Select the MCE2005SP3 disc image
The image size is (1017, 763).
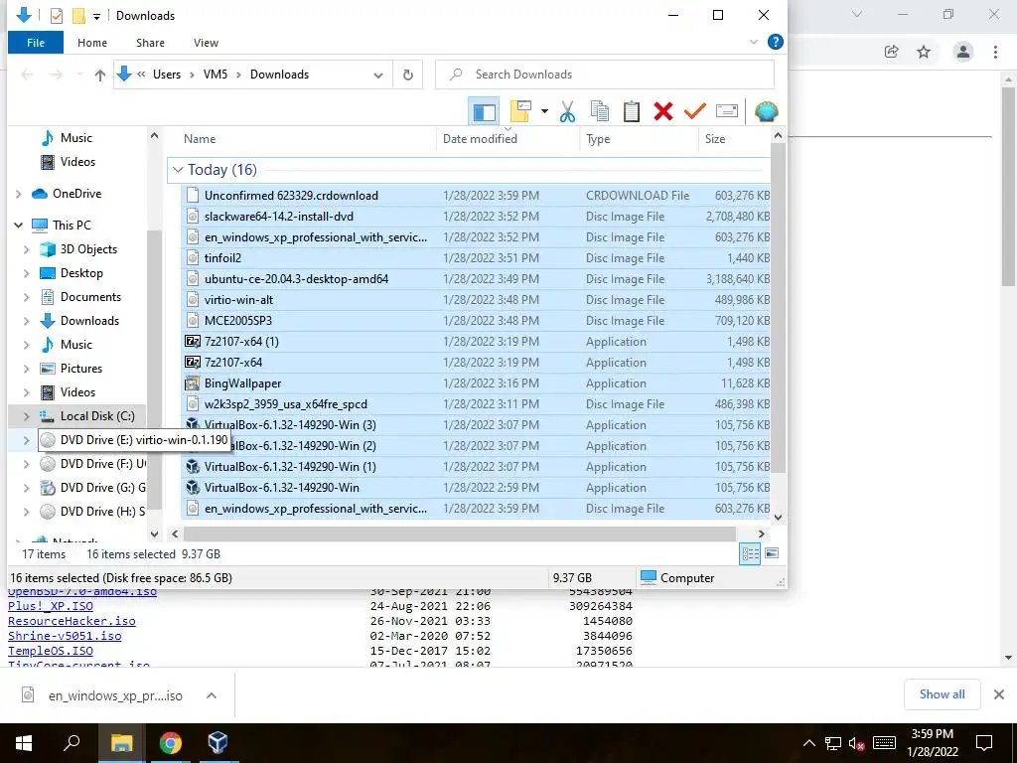pos(477,321)
